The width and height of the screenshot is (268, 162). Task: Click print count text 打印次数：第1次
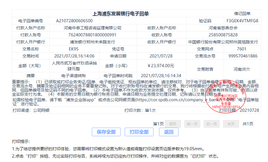pos(140,110)
